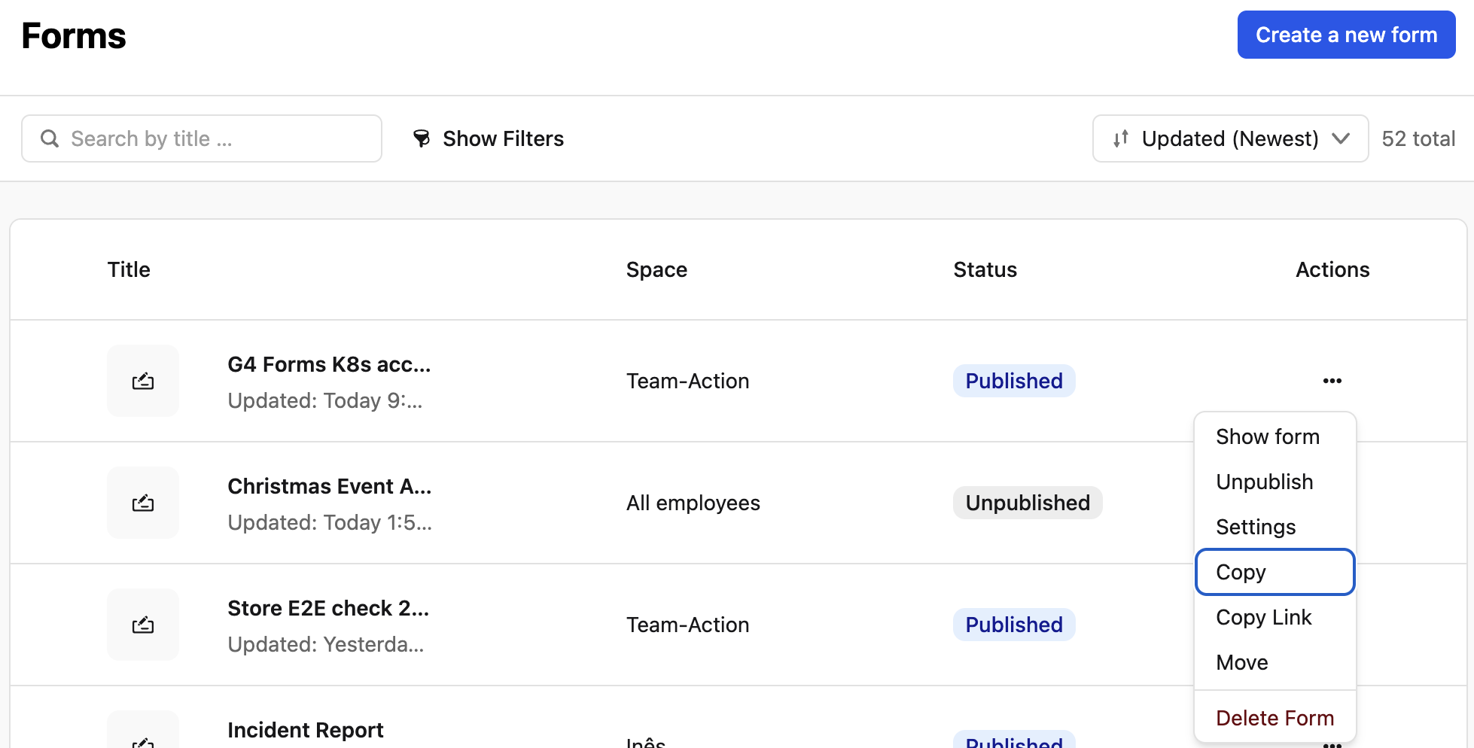Click the Forms page heading

[x=74, y=35]
